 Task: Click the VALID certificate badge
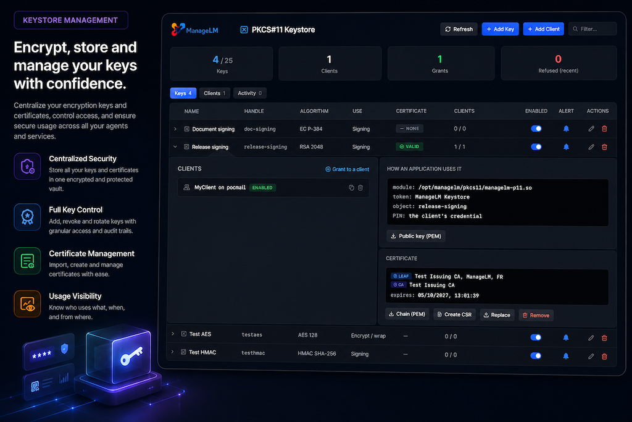(x=410, y=146)
